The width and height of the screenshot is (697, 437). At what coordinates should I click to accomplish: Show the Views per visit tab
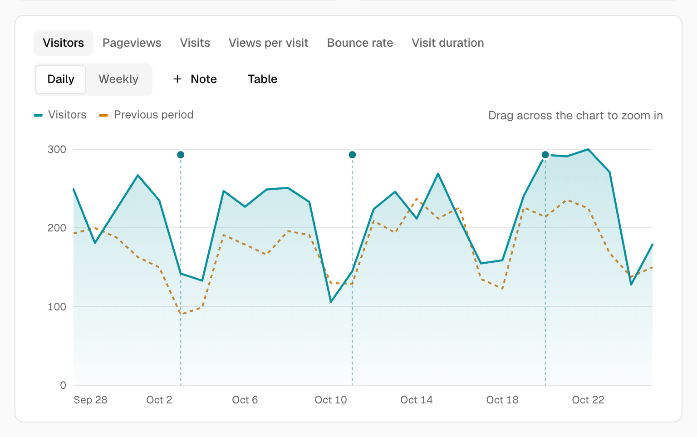click(x=269, y=43)
